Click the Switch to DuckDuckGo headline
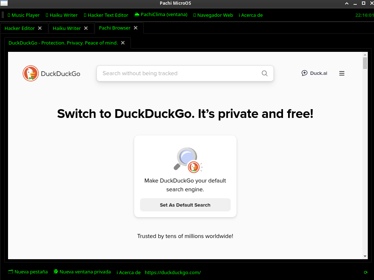 tap(185, 114)
